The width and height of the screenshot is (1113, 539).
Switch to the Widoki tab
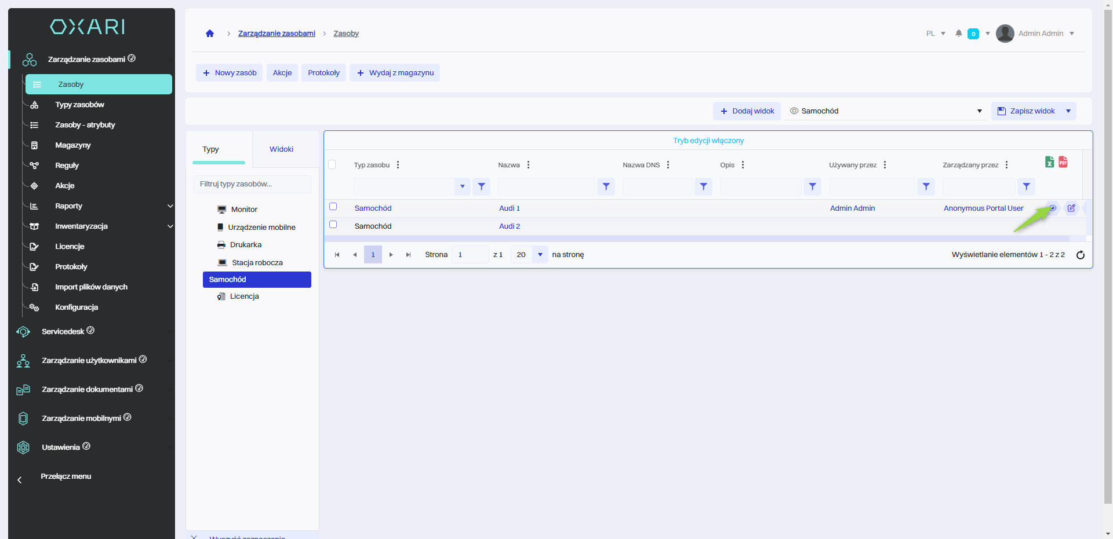(x=281, y=149)
